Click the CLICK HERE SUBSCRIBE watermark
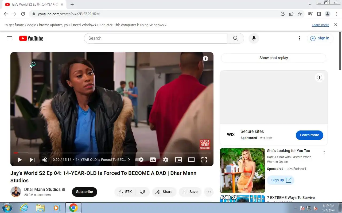This screenshot has height=213, width=342. pyautogui.click(x=205, y=145)
